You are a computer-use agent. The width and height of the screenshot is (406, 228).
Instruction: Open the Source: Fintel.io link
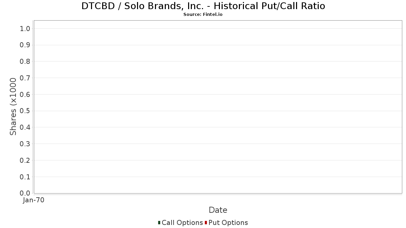coord(203,15)
